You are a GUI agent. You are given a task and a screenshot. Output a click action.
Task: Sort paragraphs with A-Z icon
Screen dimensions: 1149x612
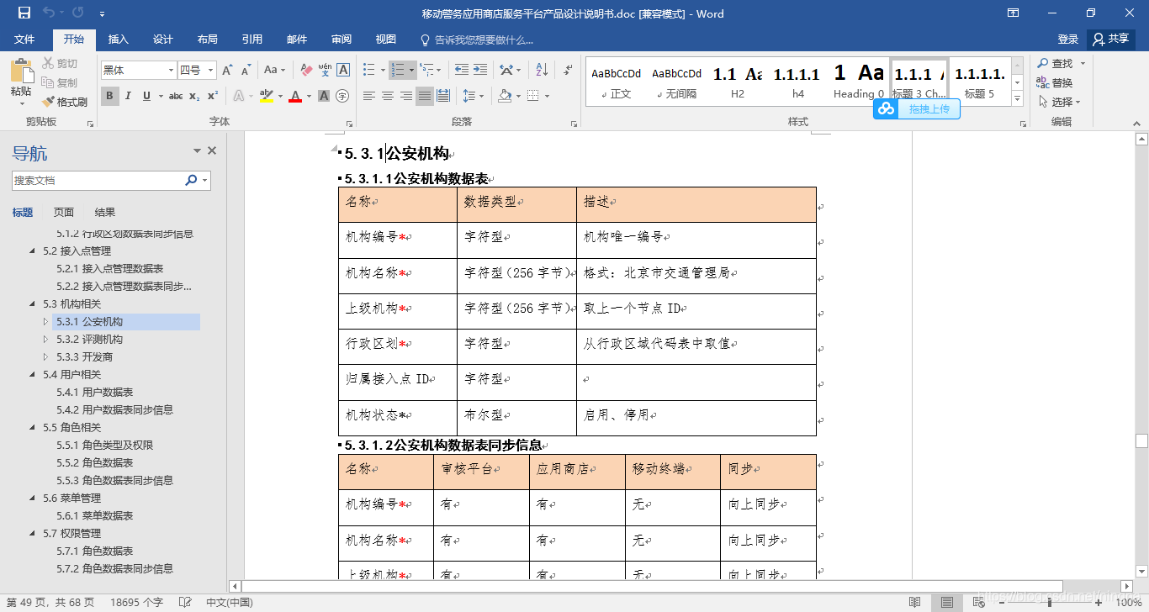[542, 70]
